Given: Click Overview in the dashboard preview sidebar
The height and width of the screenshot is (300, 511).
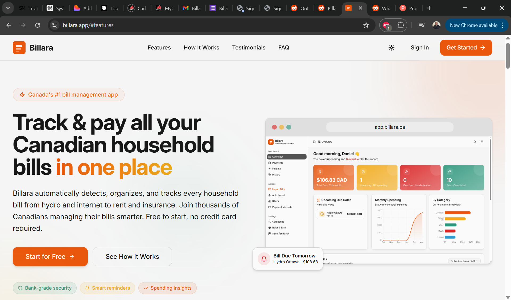Looking at the screenshot, I should 287,157.
